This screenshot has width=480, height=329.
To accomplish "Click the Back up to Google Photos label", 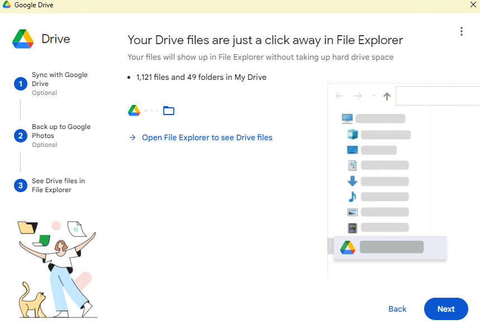I will pos(61,131).
